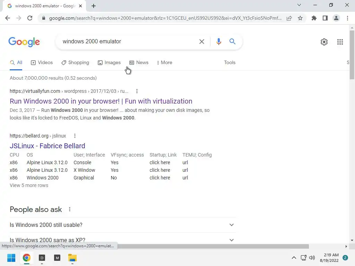Open notifications badge showing 2

coord(345,258)
